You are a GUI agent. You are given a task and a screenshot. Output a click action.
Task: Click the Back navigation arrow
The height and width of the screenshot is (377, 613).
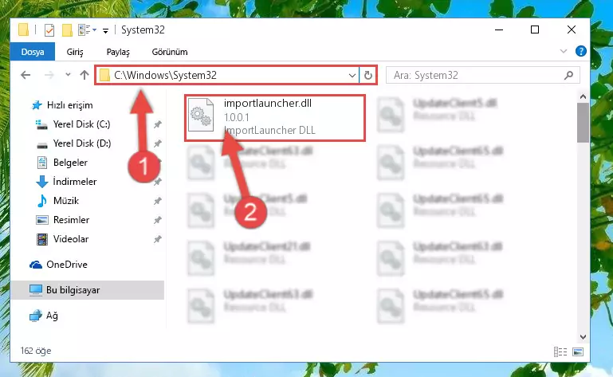coord(26,75)
